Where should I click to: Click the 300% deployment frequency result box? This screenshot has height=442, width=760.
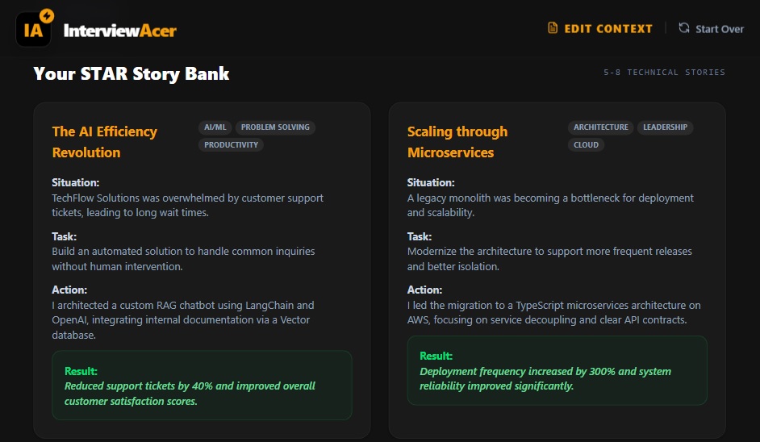click(557, 371)
